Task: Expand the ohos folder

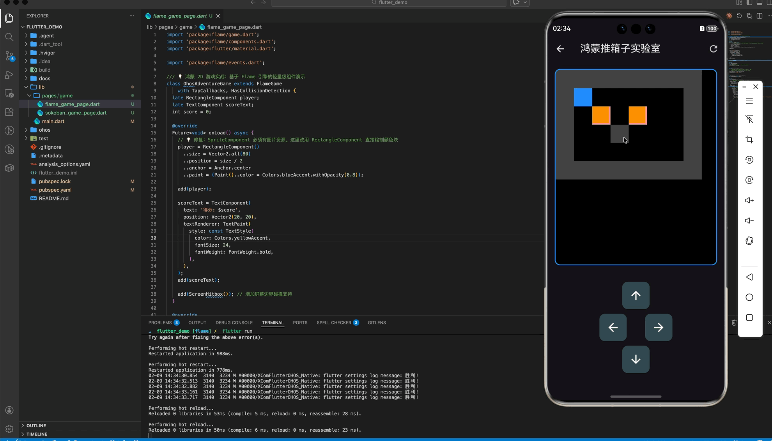Action: [44, 130]
